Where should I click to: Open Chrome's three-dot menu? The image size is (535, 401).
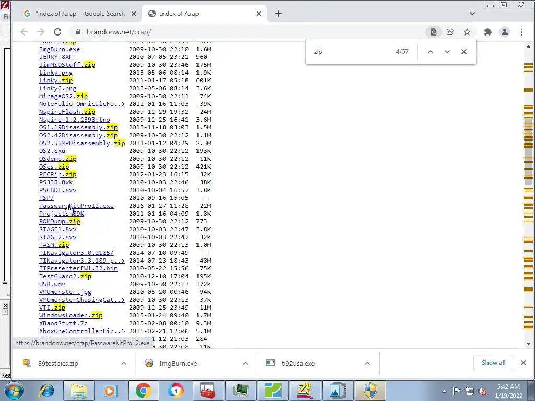click(x=521, y=32)
